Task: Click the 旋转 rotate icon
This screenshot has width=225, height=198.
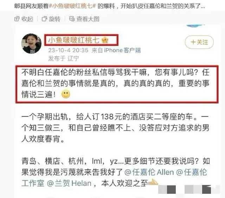Action: (x=44, y=19)
